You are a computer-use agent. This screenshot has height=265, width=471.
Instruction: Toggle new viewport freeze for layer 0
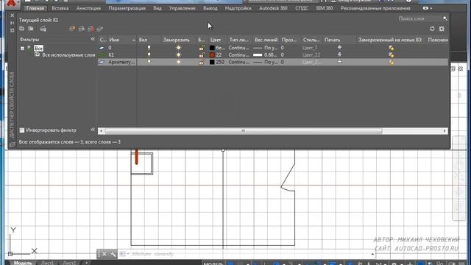click(391, 48)
